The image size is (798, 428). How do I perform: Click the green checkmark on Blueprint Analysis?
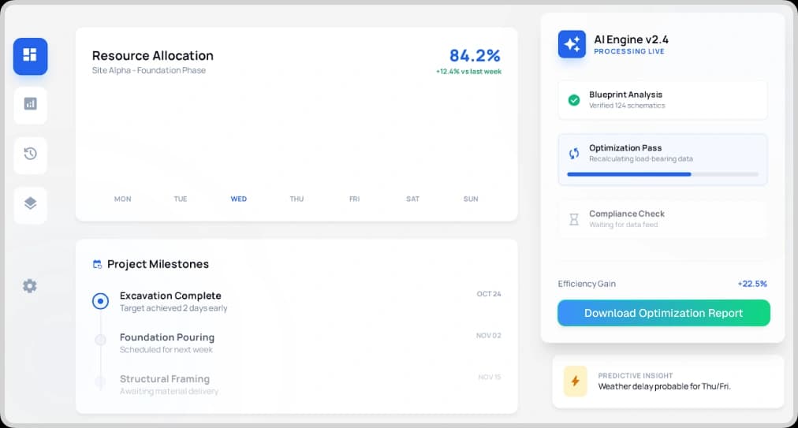[x=574, y=100]
